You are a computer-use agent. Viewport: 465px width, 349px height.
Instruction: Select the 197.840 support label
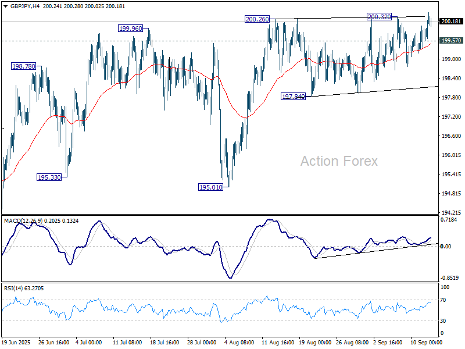[x=294, y=96]
